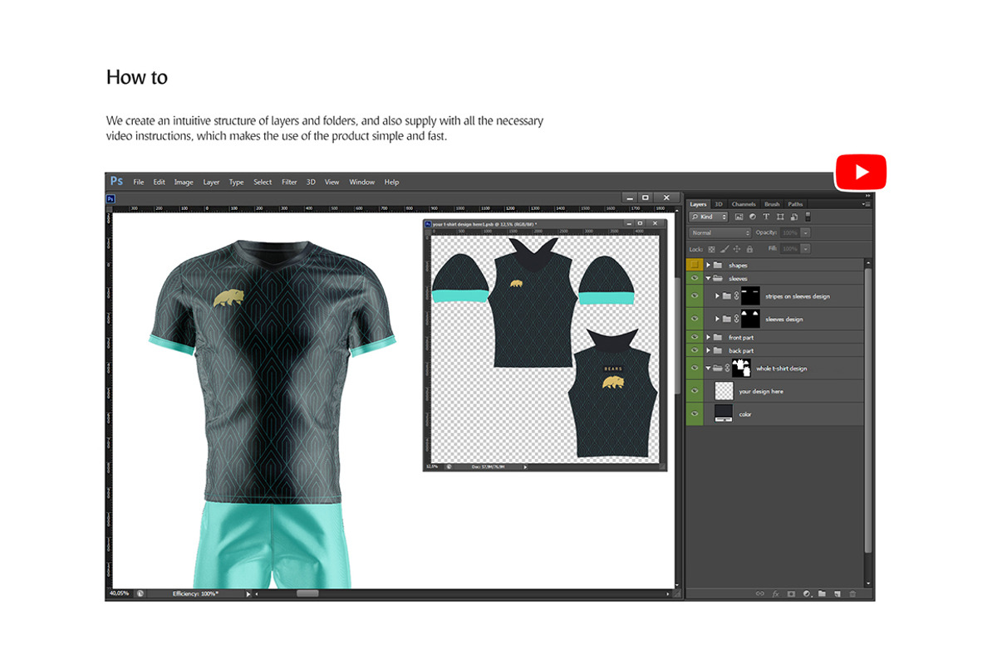997x664 pixels.
Task: Click the Photoshop Ps logo
Action: pos(117,182)
